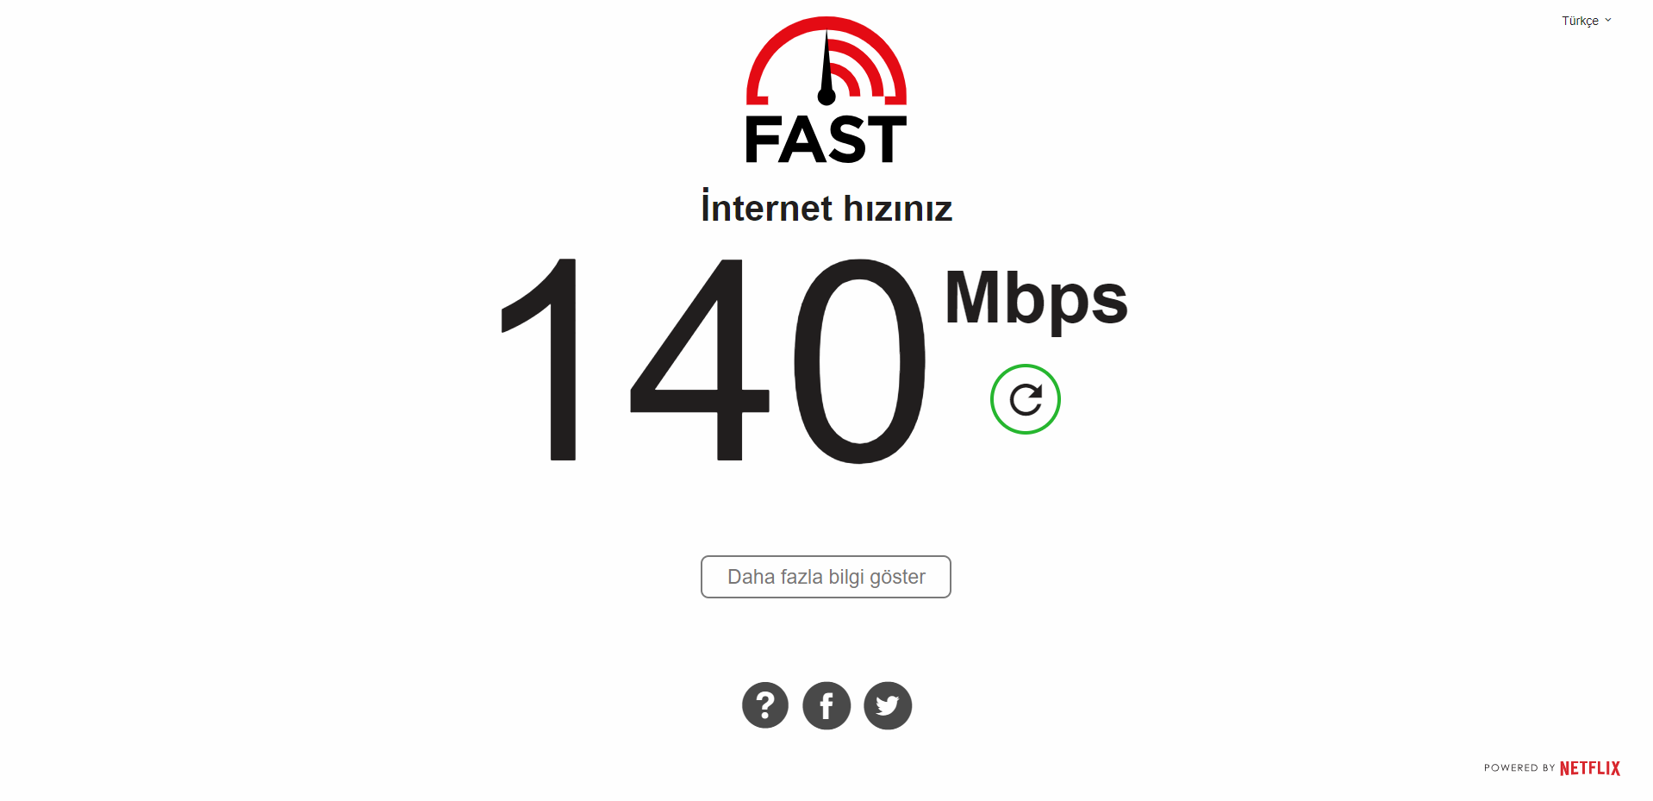The width and height of the screenshot is (1653, 801).
Task: Open the help question mark icon
Action: [765, 705]
